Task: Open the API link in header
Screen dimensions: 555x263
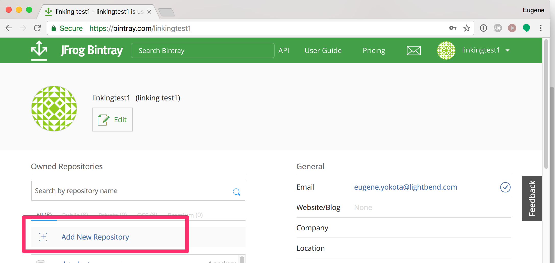Action: (284, 50)
